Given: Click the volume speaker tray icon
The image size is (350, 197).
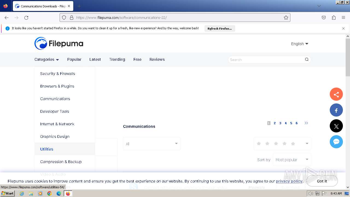Looking at the screenshot, I should [x=311, y=193].
